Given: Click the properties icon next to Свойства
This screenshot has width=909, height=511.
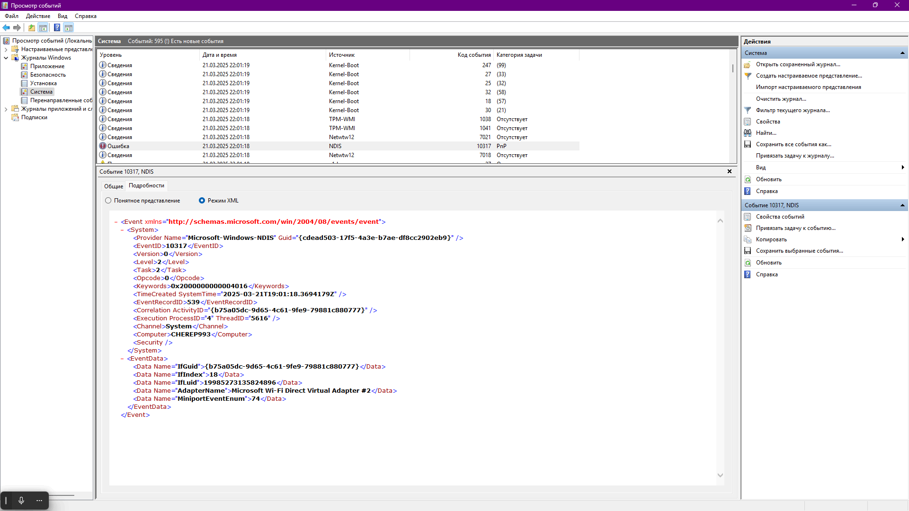Looking at the screenshot, I should (x=748, y=122).
